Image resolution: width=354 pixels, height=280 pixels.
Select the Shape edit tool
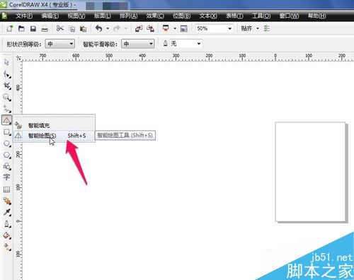(x=7, y=74)
